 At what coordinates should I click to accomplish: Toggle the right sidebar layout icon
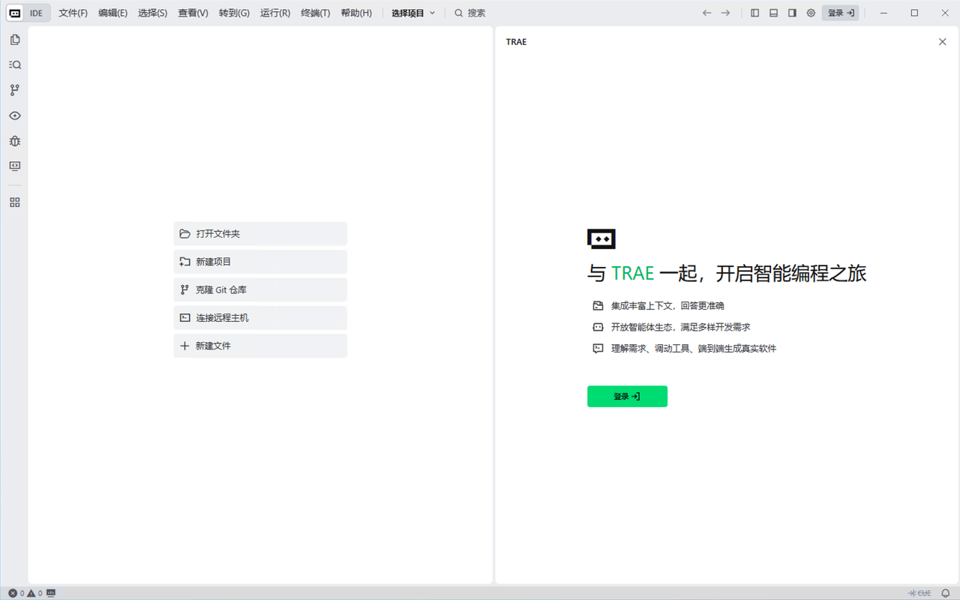(x=792, y=13)
